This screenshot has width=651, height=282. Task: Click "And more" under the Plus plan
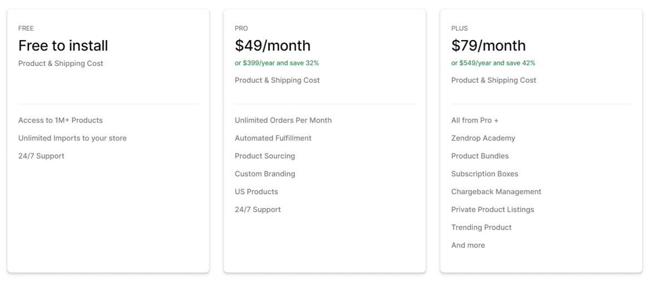pyautogui.click(x=468, y=245)
